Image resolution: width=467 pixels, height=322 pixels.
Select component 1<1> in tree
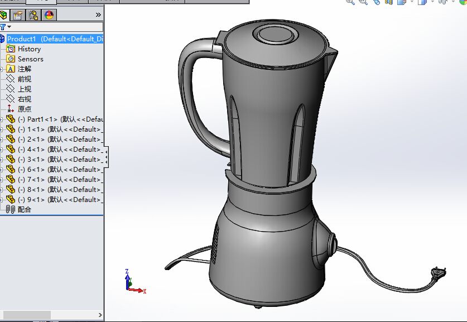(60, 129)
